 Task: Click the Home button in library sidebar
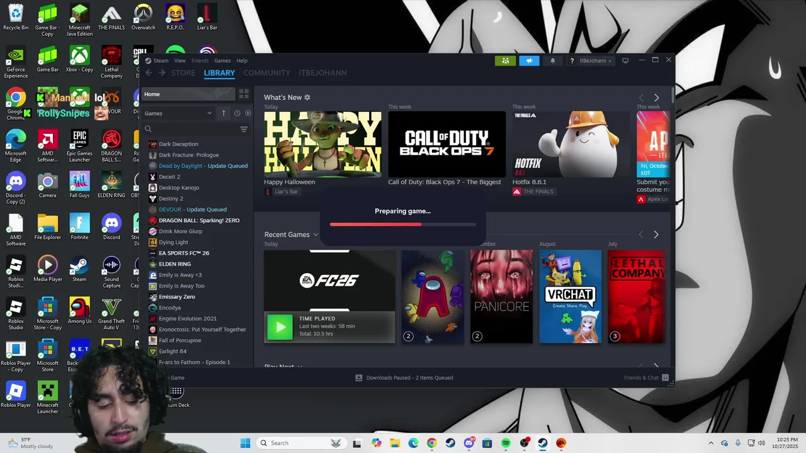click(x=188, y=94)
